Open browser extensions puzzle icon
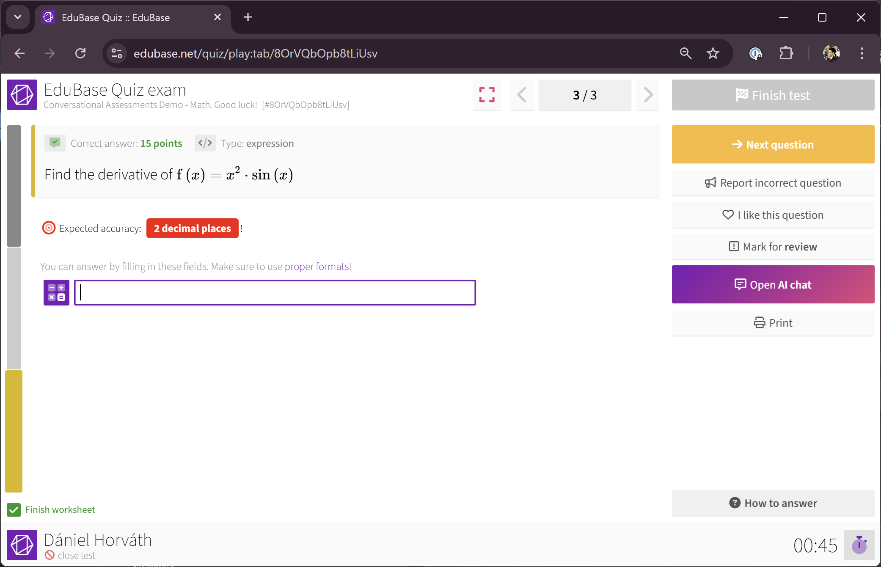The width and height of the screenshot is (881, 567). [786, 53]
